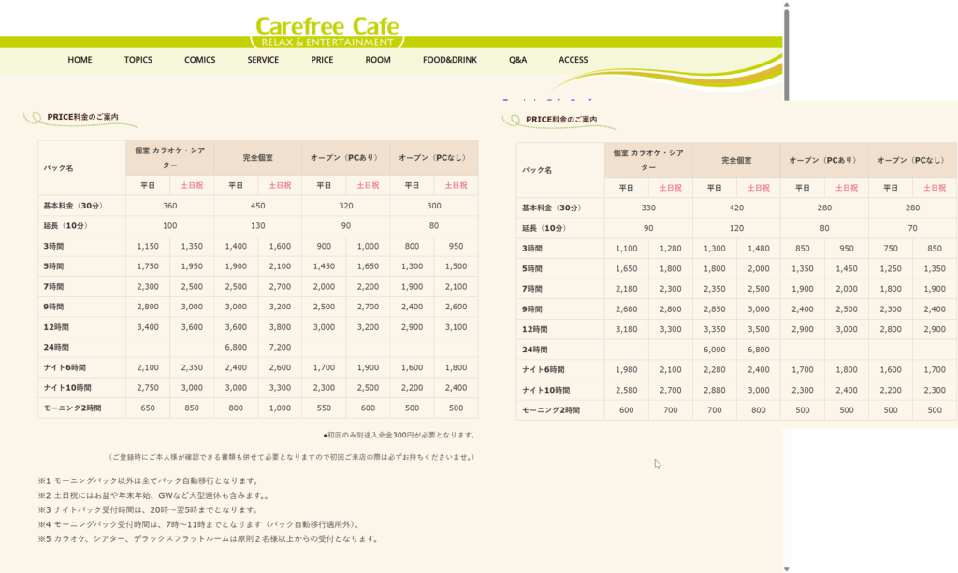Select the 3,350 price cell
The image size is (958, 573).
[x=714, y=330]
